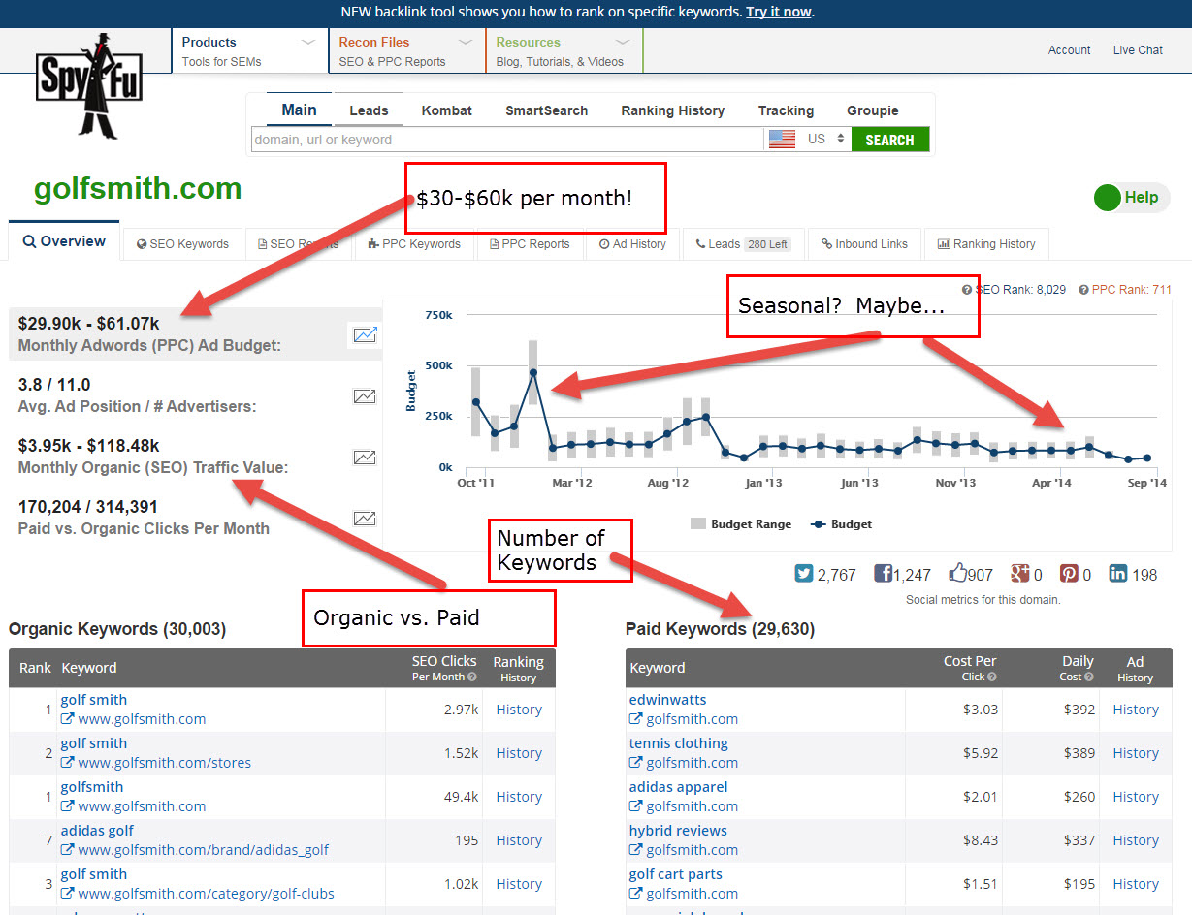Open the Kombat search tab
Image resolution: width=1192 pixels, height=915 pixels.
coord(446,110)
